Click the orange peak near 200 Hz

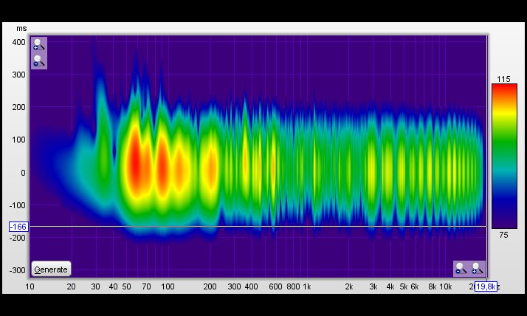pos(210,166)
